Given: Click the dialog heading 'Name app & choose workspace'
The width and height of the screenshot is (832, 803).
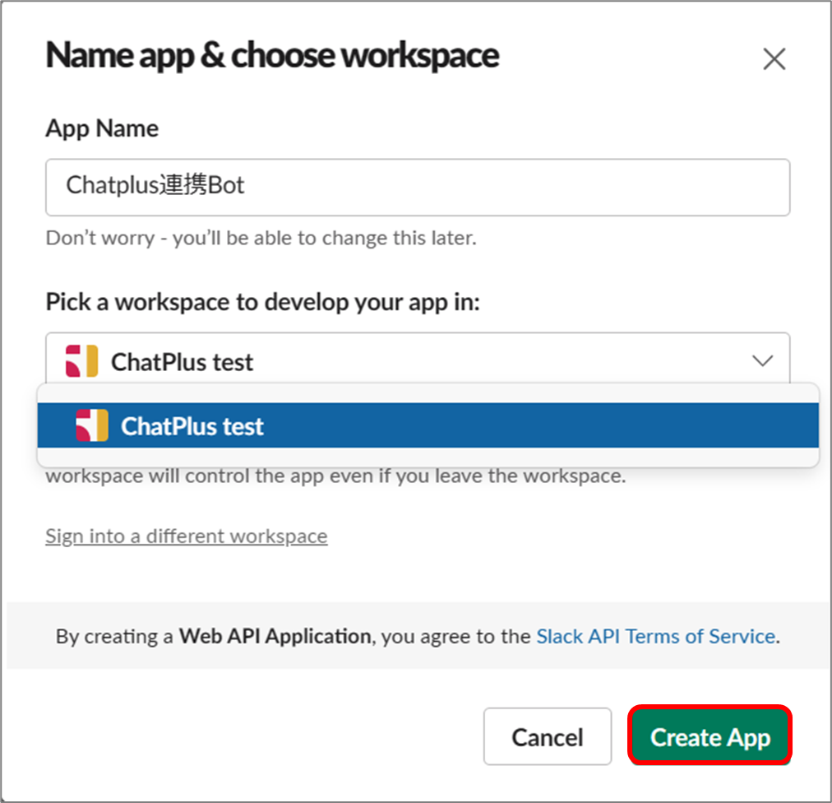Looking at the screenshot, I should (272, 56).
